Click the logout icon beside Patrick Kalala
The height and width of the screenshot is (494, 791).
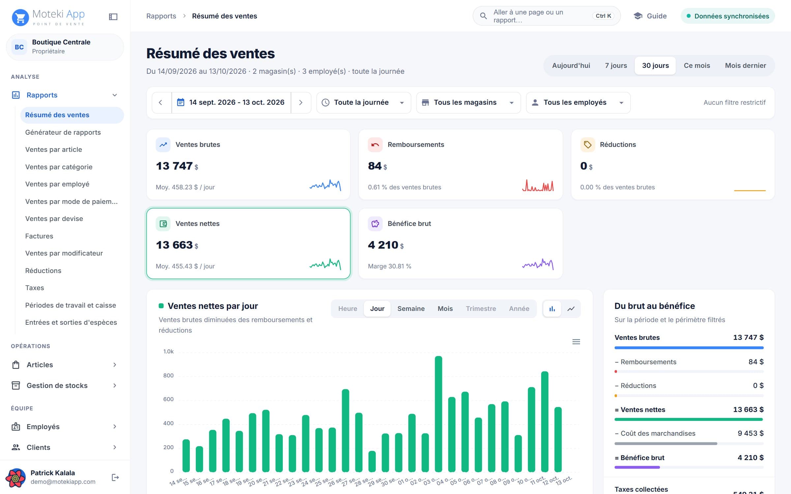(115, 477)
